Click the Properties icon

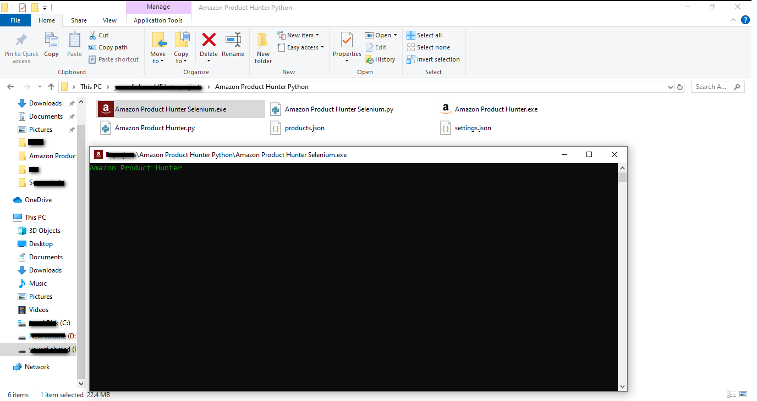[347, 40]
